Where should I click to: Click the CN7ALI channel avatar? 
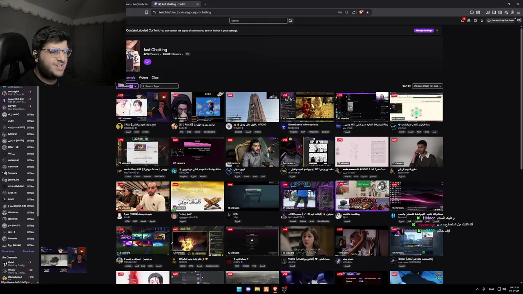tap(393, 127)
